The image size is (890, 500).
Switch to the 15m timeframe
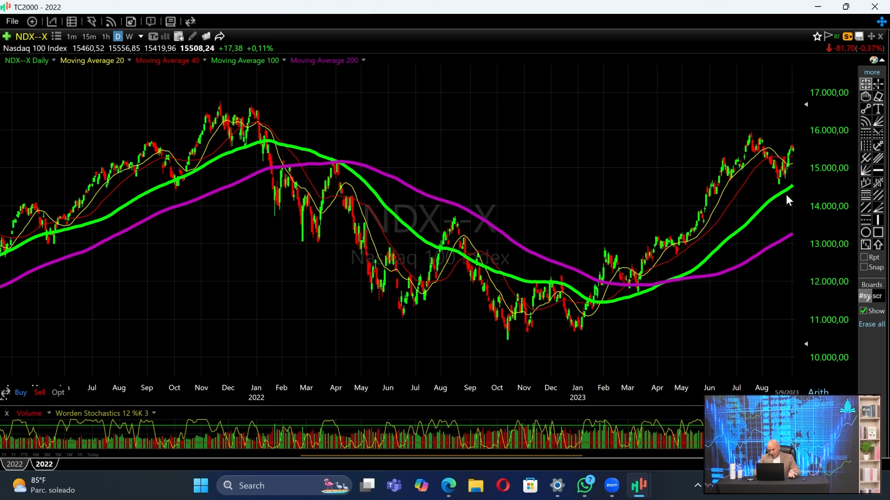(89, 37)
